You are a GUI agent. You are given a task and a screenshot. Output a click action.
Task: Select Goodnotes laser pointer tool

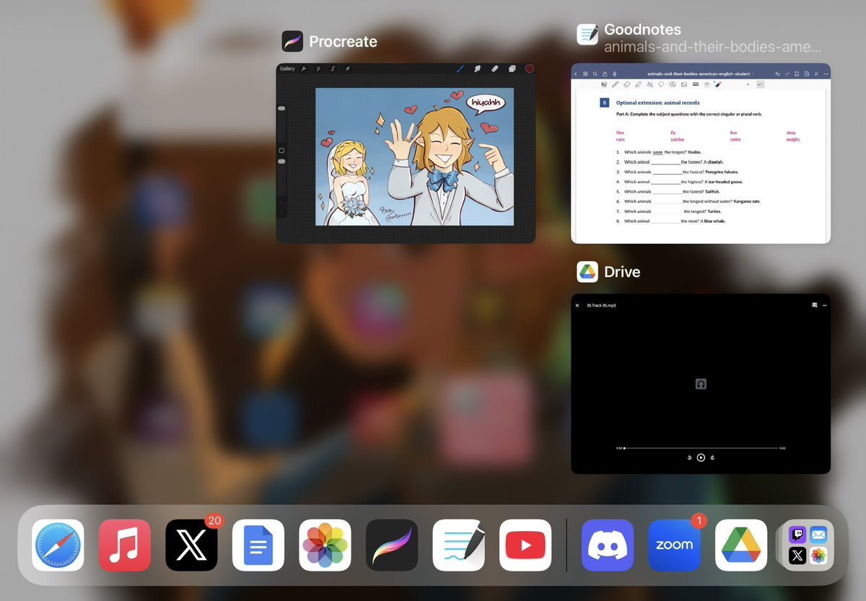click(x=717, y=84)
